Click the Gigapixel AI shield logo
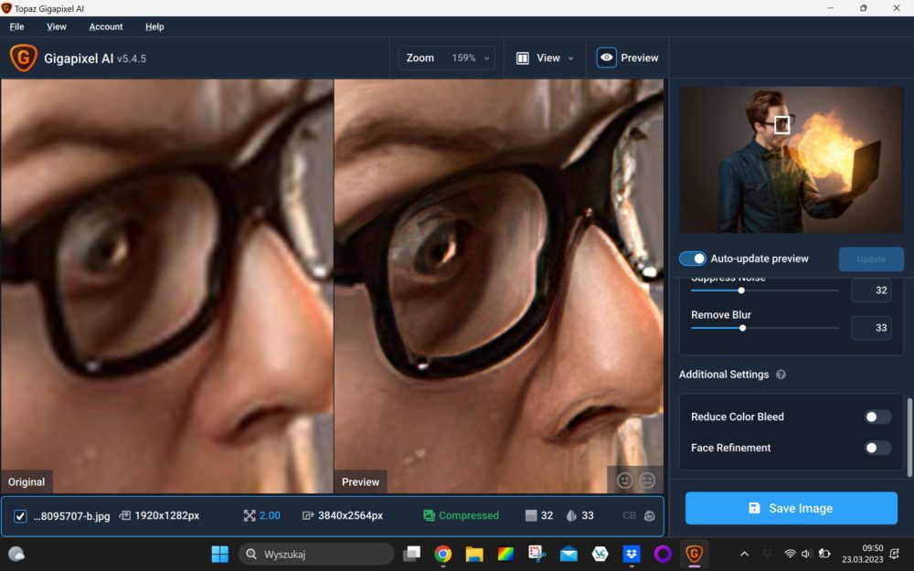This screenshot has height=571, width=914. pos(24,58)
